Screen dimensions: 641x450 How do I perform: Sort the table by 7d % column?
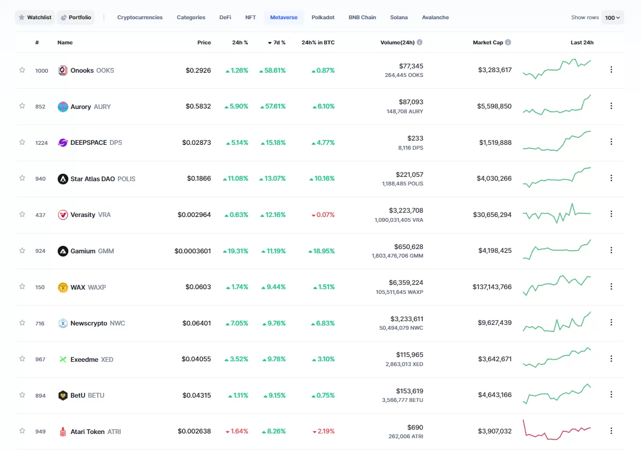click(x=277, y=42)
